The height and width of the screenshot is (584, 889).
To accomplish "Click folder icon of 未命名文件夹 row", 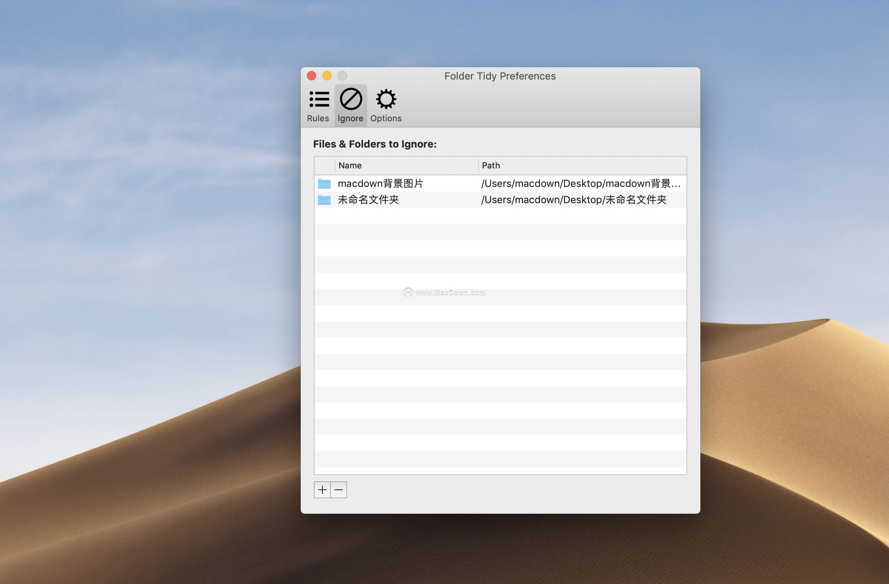I will pos(324,200).
